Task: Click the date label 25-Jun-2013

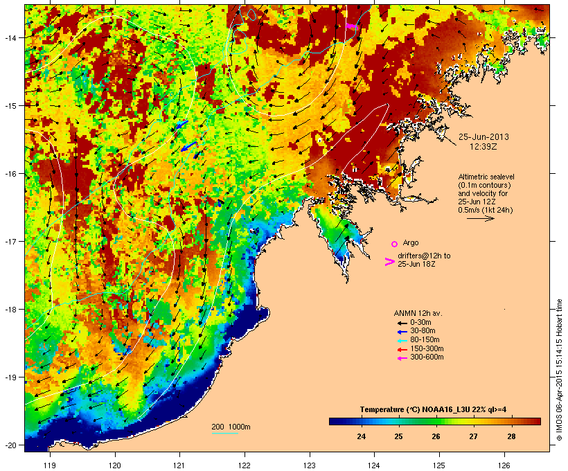Action: click(483, 137)
